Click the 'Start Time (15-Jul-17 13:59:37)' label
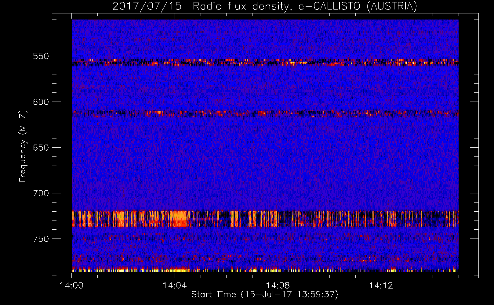Screen dimensions: 494x305 [x=265, y=295]
